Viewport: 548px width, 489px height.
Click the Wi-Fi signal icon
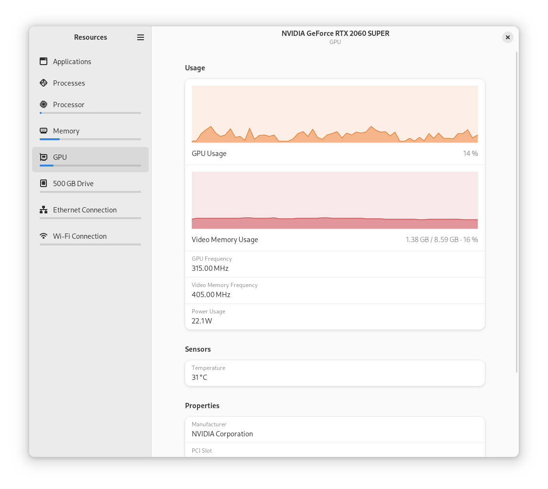click(44, 236)
